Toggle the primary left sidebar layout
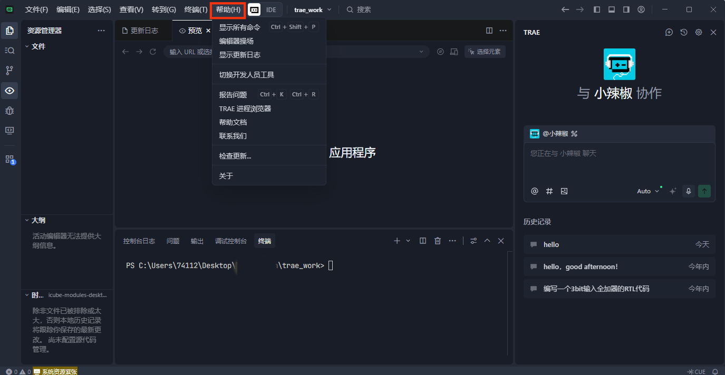 [597, 9]
